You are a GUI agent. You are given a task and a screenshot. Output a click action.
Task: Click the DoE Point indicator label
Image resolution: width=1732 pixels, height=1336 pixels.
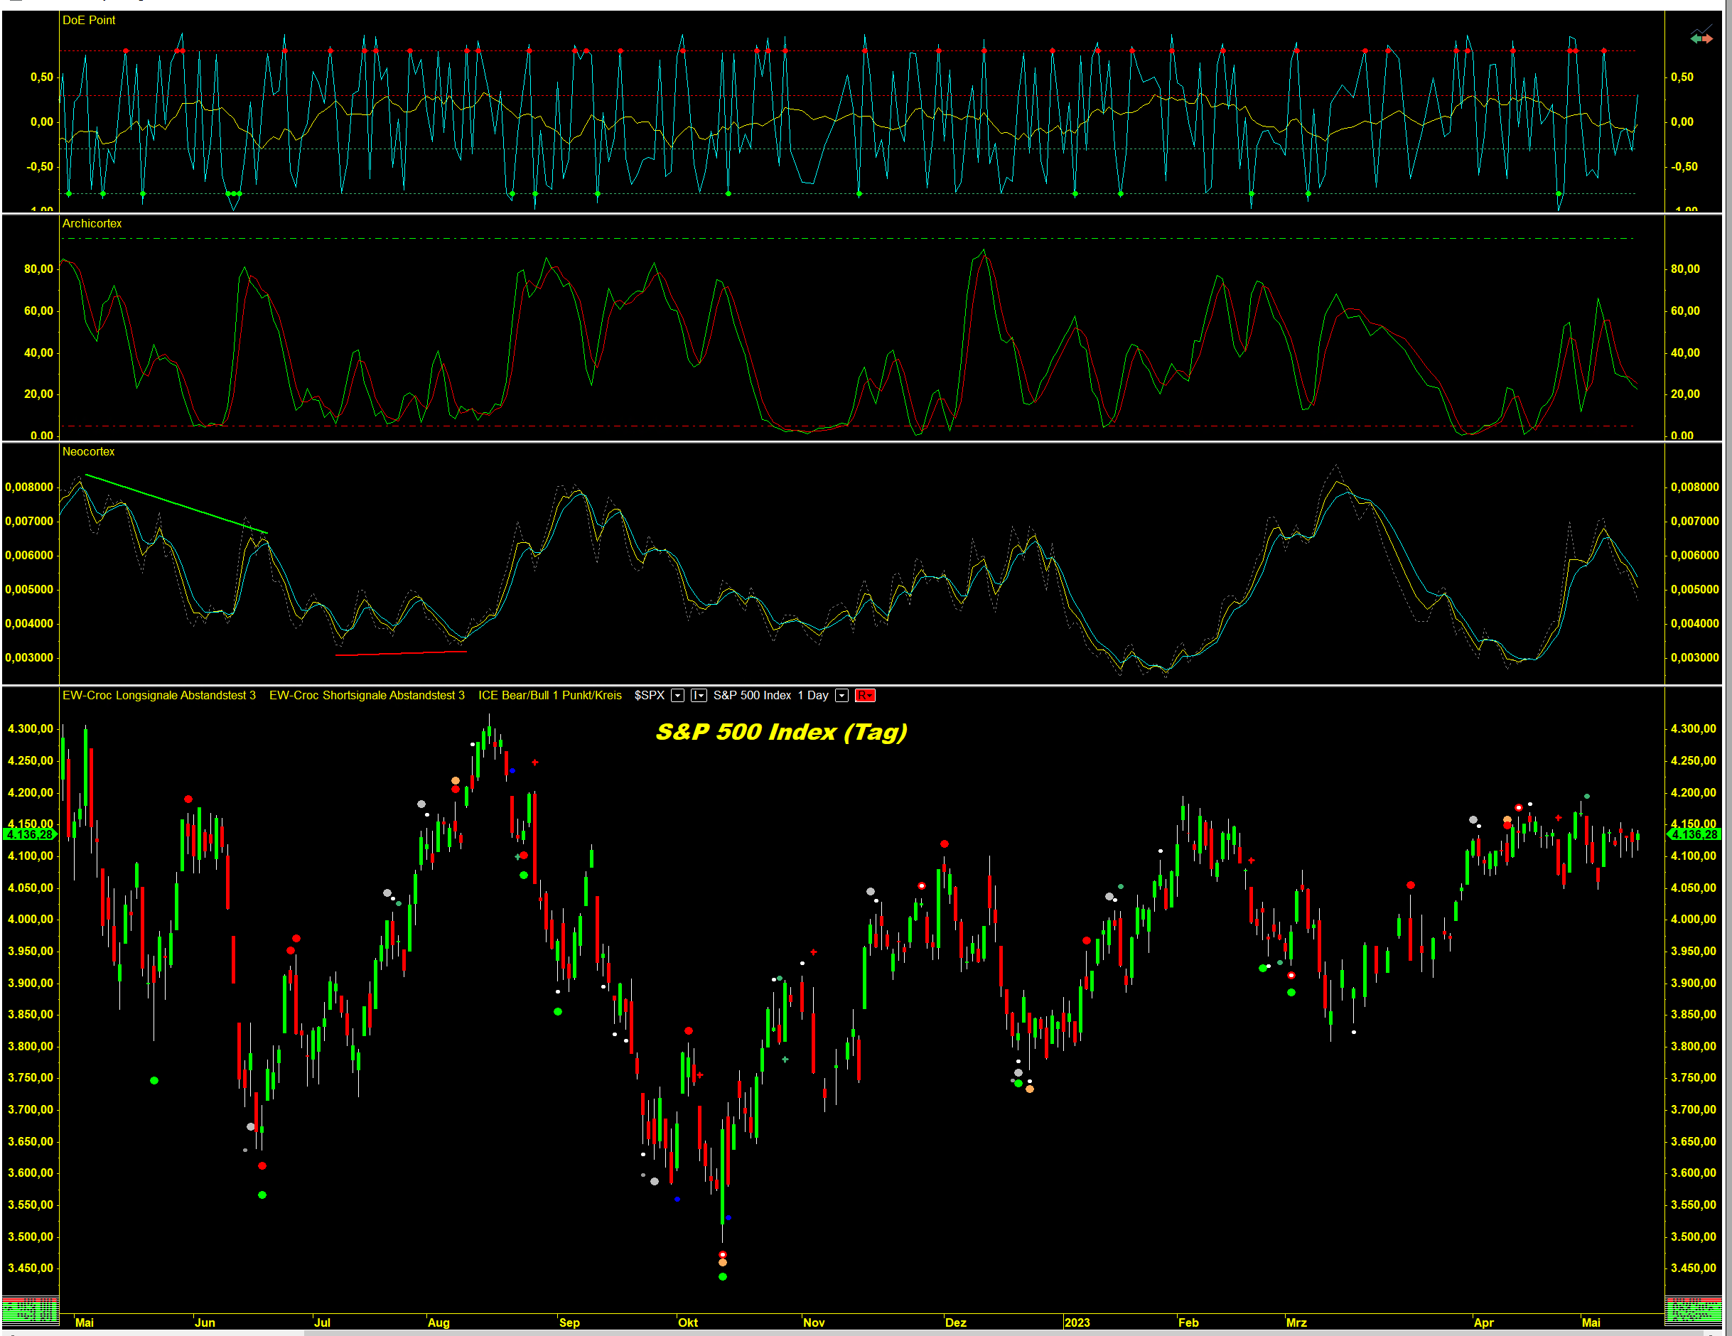(89, 20)
